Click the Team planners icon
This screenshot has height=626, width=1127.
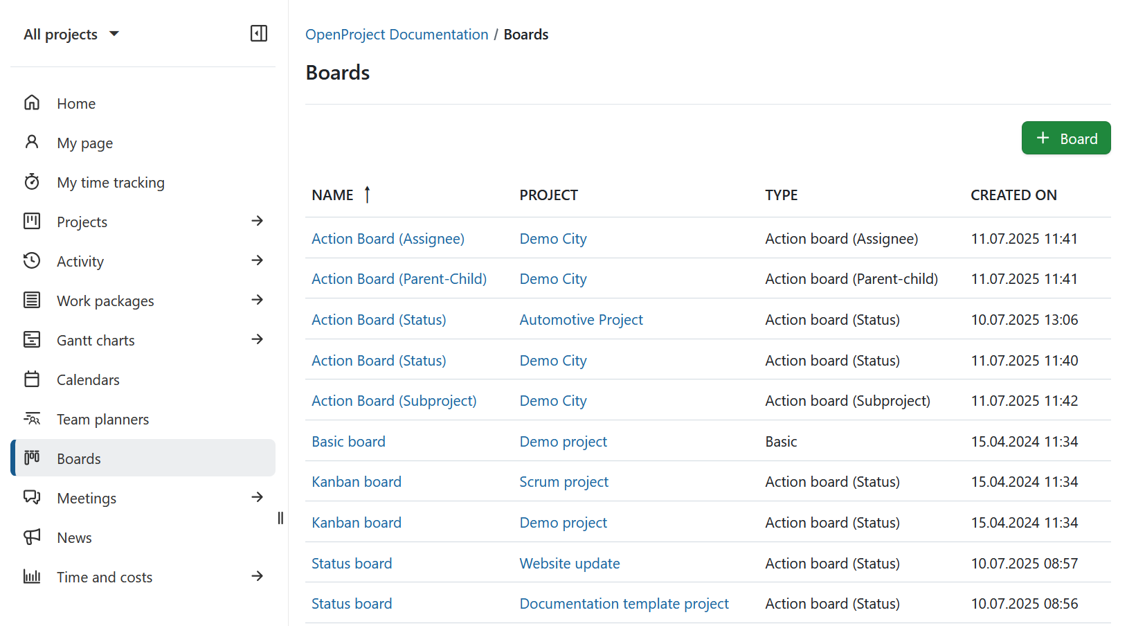tap(32, 418)
